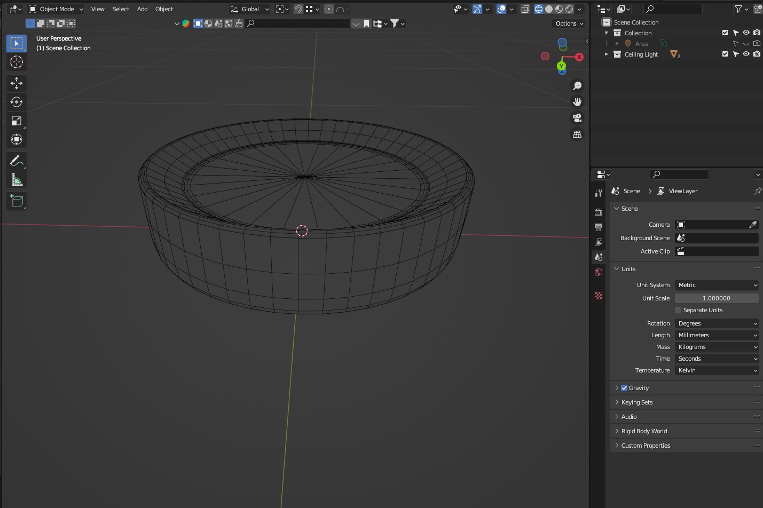The height and width of the screenshot is (508, 763).
Task: Select the Move tool
Action: click(x=17, y=83)
